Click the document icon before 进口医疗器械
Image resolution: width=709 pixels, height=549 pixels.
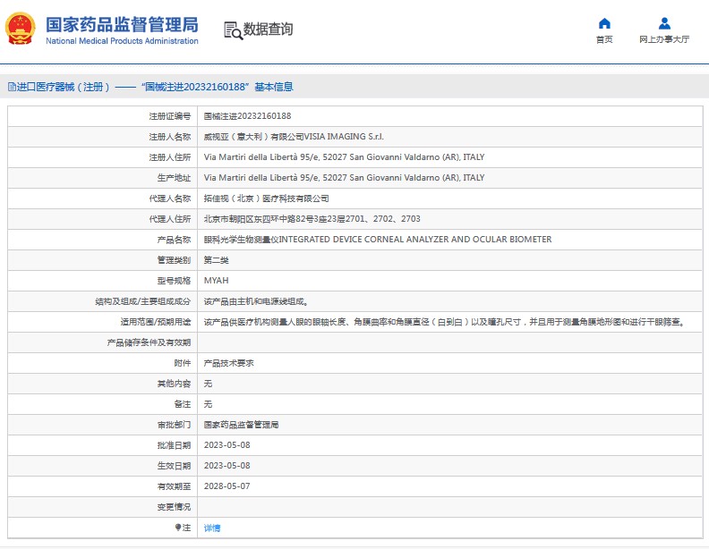pyautogui.click(x=12, y=87)
